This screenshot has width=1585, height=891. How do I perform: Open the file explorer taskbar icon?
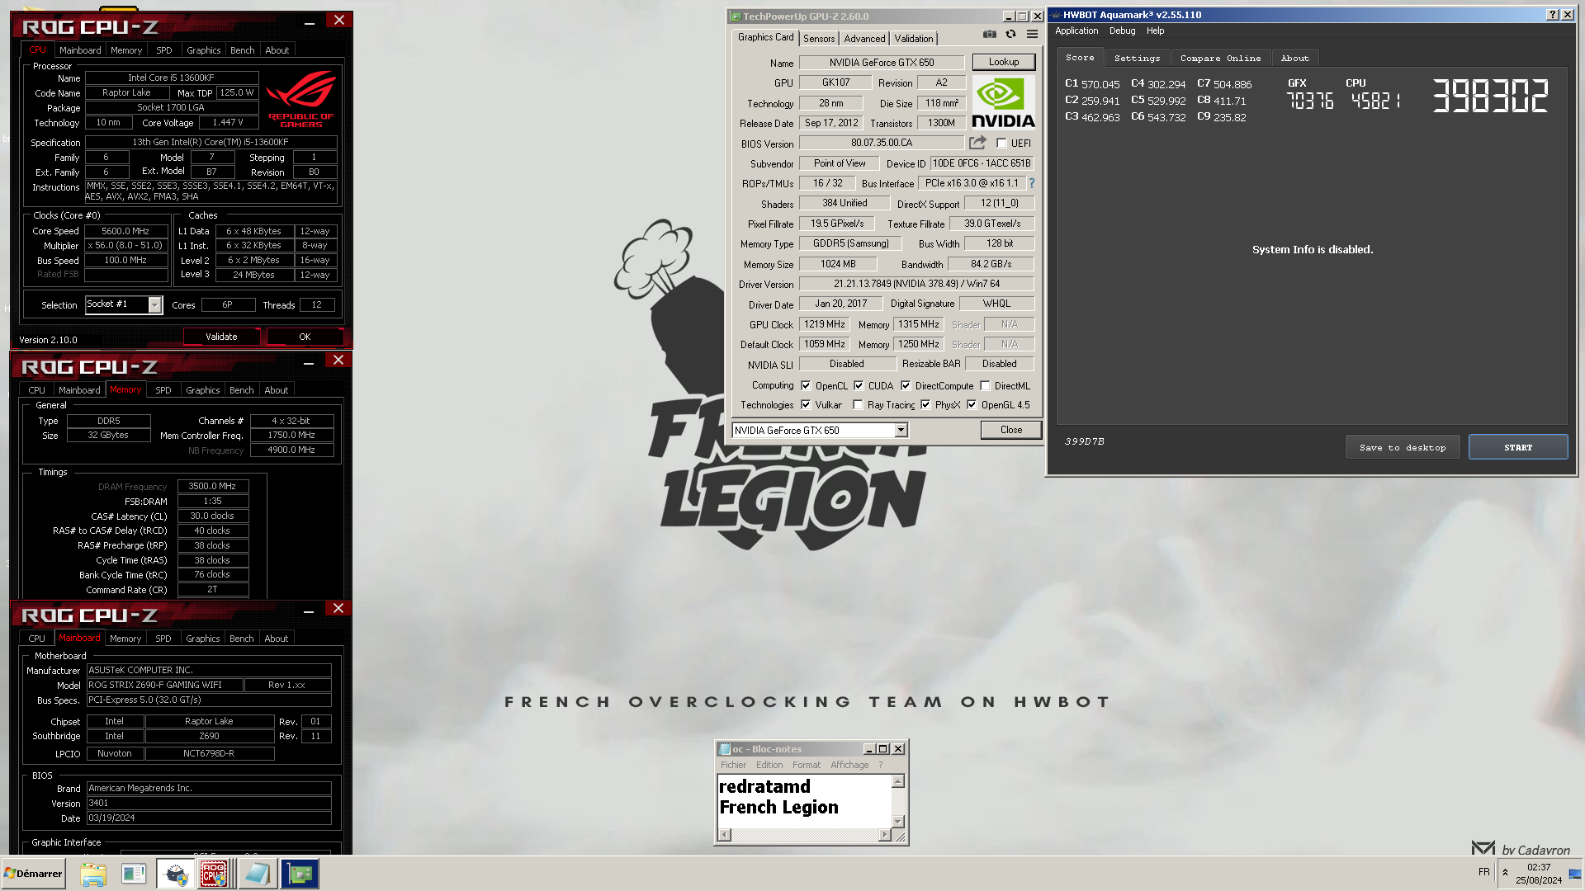coord(93,874)
